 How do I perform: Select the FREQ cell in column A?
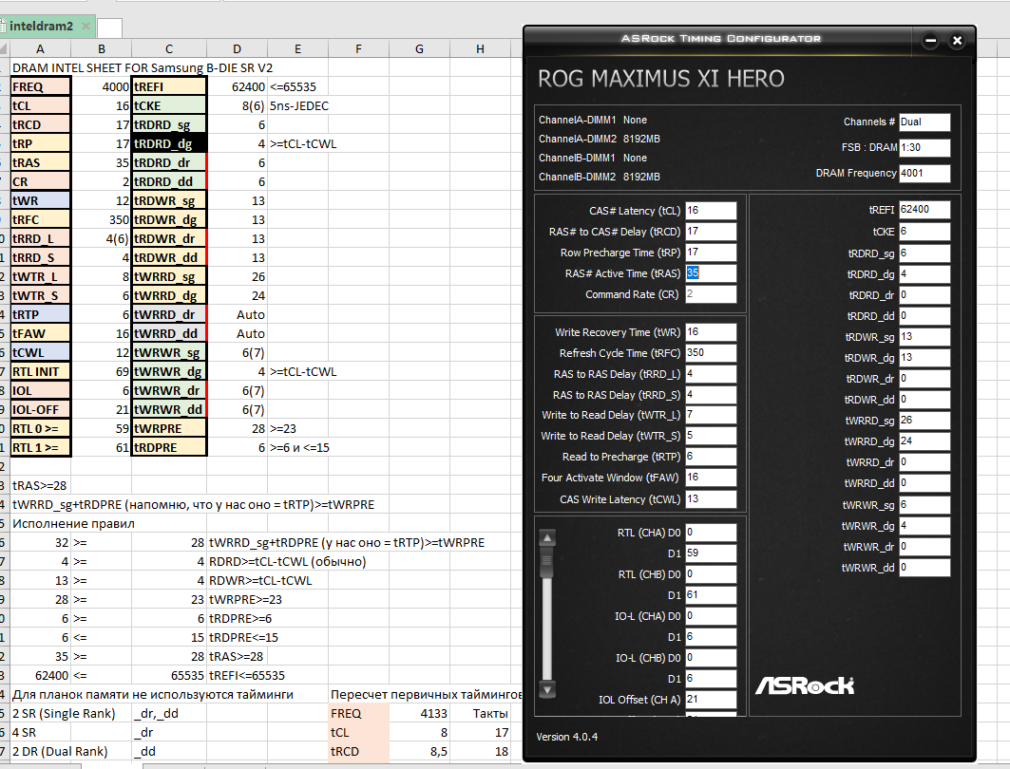[x=40, y=87]
